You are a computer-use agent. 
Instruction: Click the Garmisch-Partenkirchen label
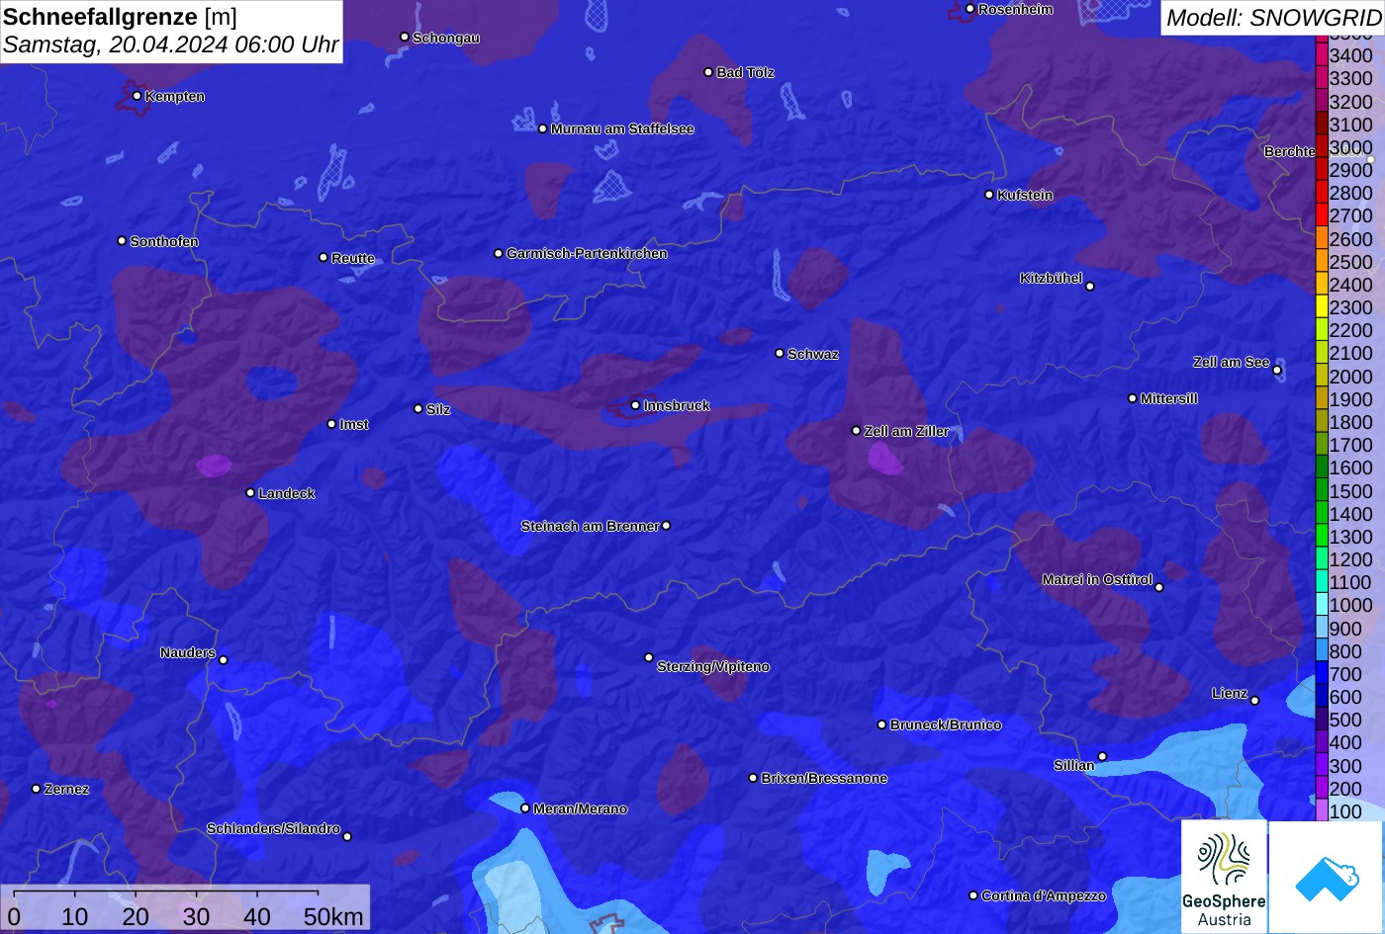click(587, 253)
